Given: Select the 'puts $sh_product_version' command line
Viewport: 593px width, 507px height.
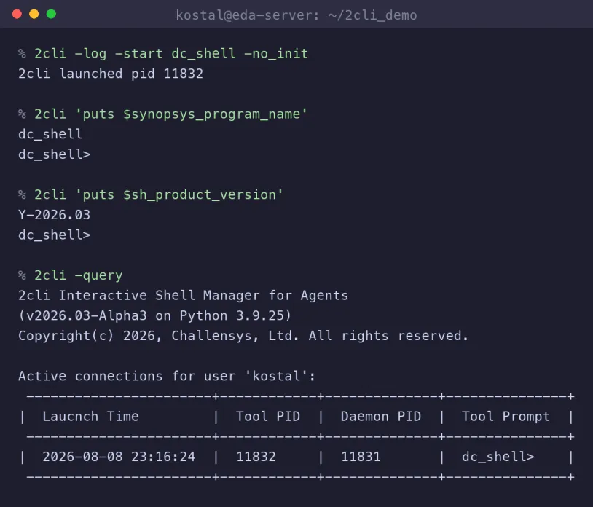Looking at the screenshot, I should pyautogui.click(x=159, y=194).
